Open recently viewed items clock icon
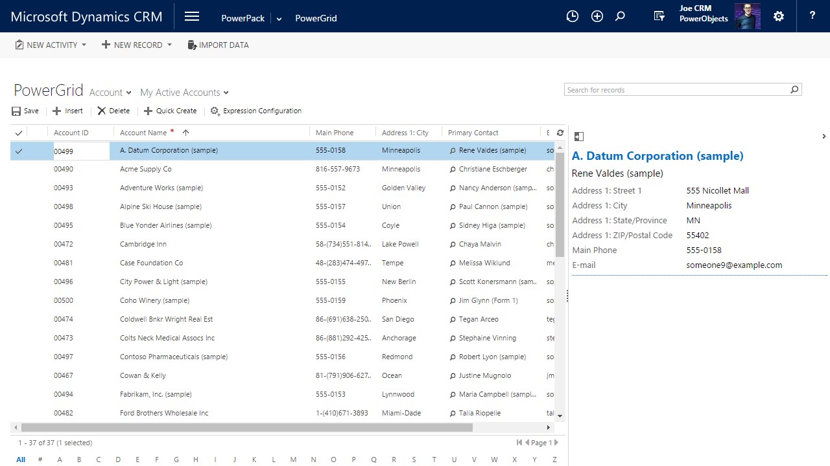Image resolution: width=830 pixels, height=466 pixels. [x=572, y=17]
